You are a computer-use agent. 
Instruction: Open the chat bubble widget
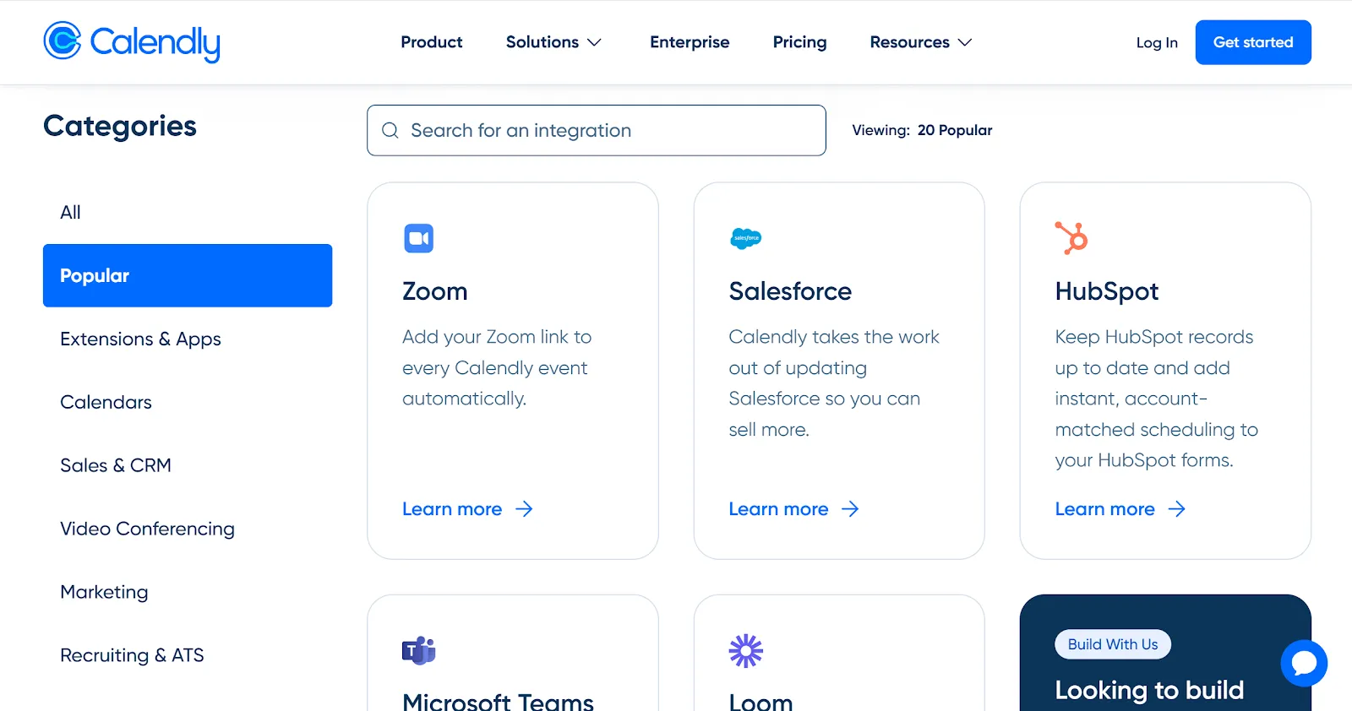click(1304, 663)
